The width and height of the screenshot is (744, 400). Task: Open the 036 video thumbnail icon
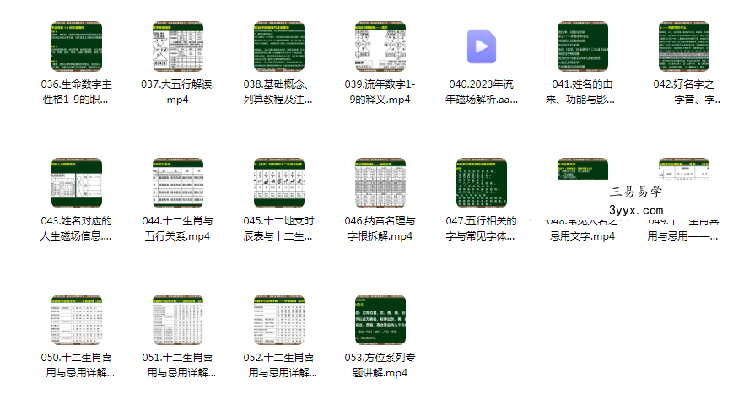coord(77,46)
